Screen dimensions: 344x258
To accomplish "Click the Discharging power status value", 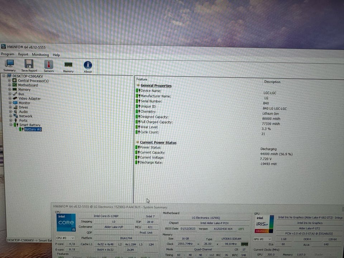I will pyautogui.click(x=268, y=149).
